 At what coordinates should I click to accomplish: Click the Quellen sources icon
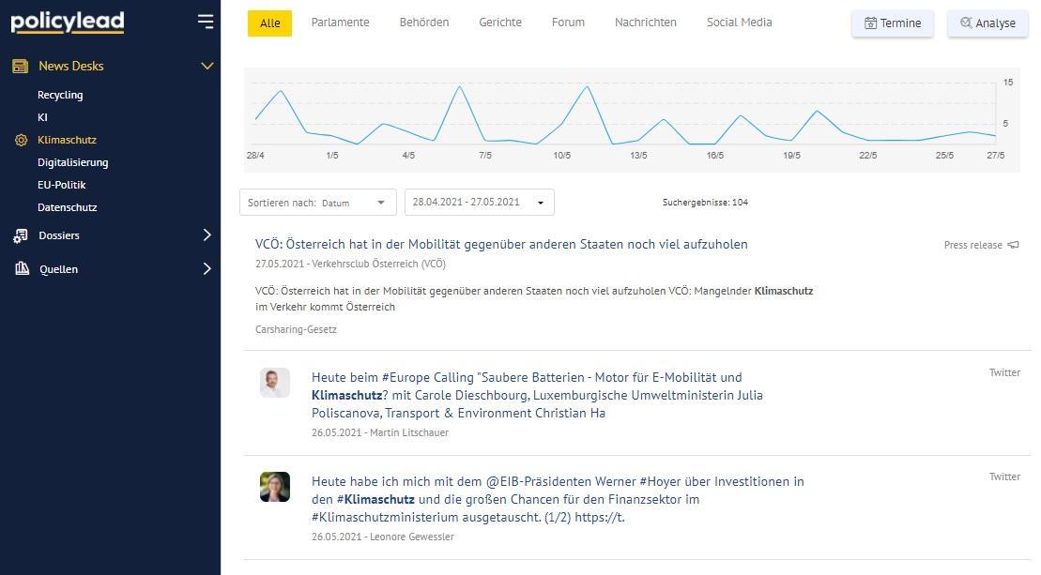coord(20,269)
